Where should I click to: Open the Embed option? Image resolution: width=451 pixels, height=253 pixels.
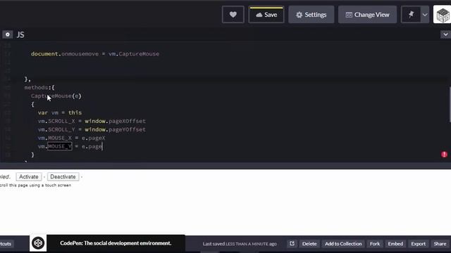click(x=395, y=244)
